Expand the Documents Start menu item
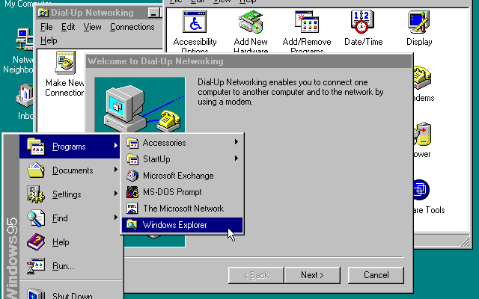Viewport: 479px width, 299px height. (x=71, y=170)
